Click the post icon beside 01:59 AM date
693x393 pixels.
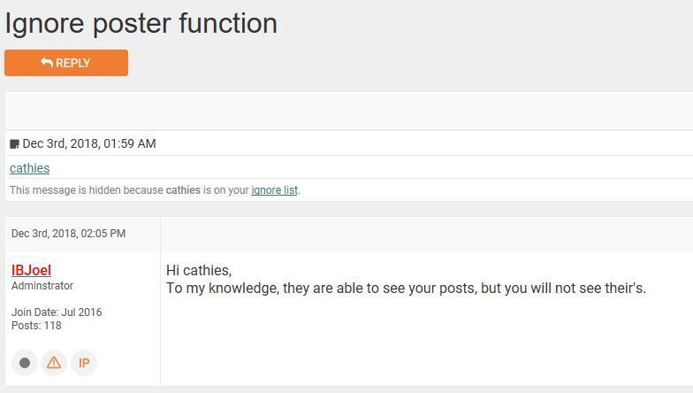(14, 144)
